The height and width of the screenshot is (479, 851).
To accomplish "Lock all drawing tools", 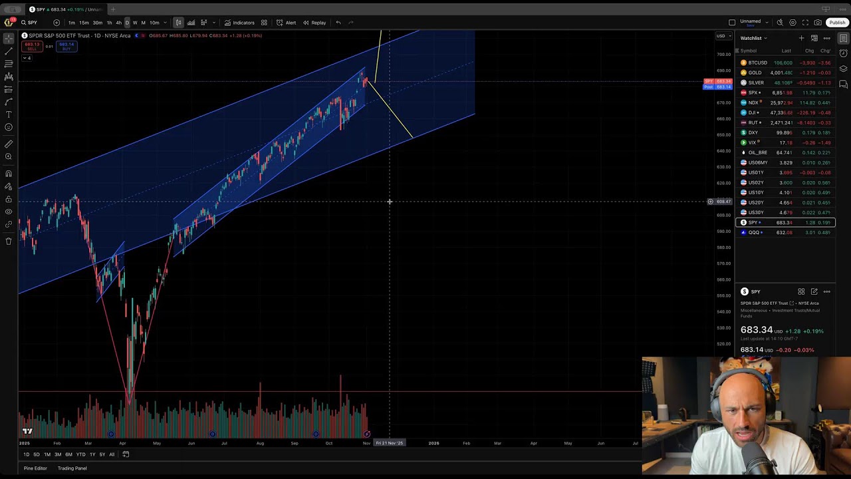I will coord(9,199).
